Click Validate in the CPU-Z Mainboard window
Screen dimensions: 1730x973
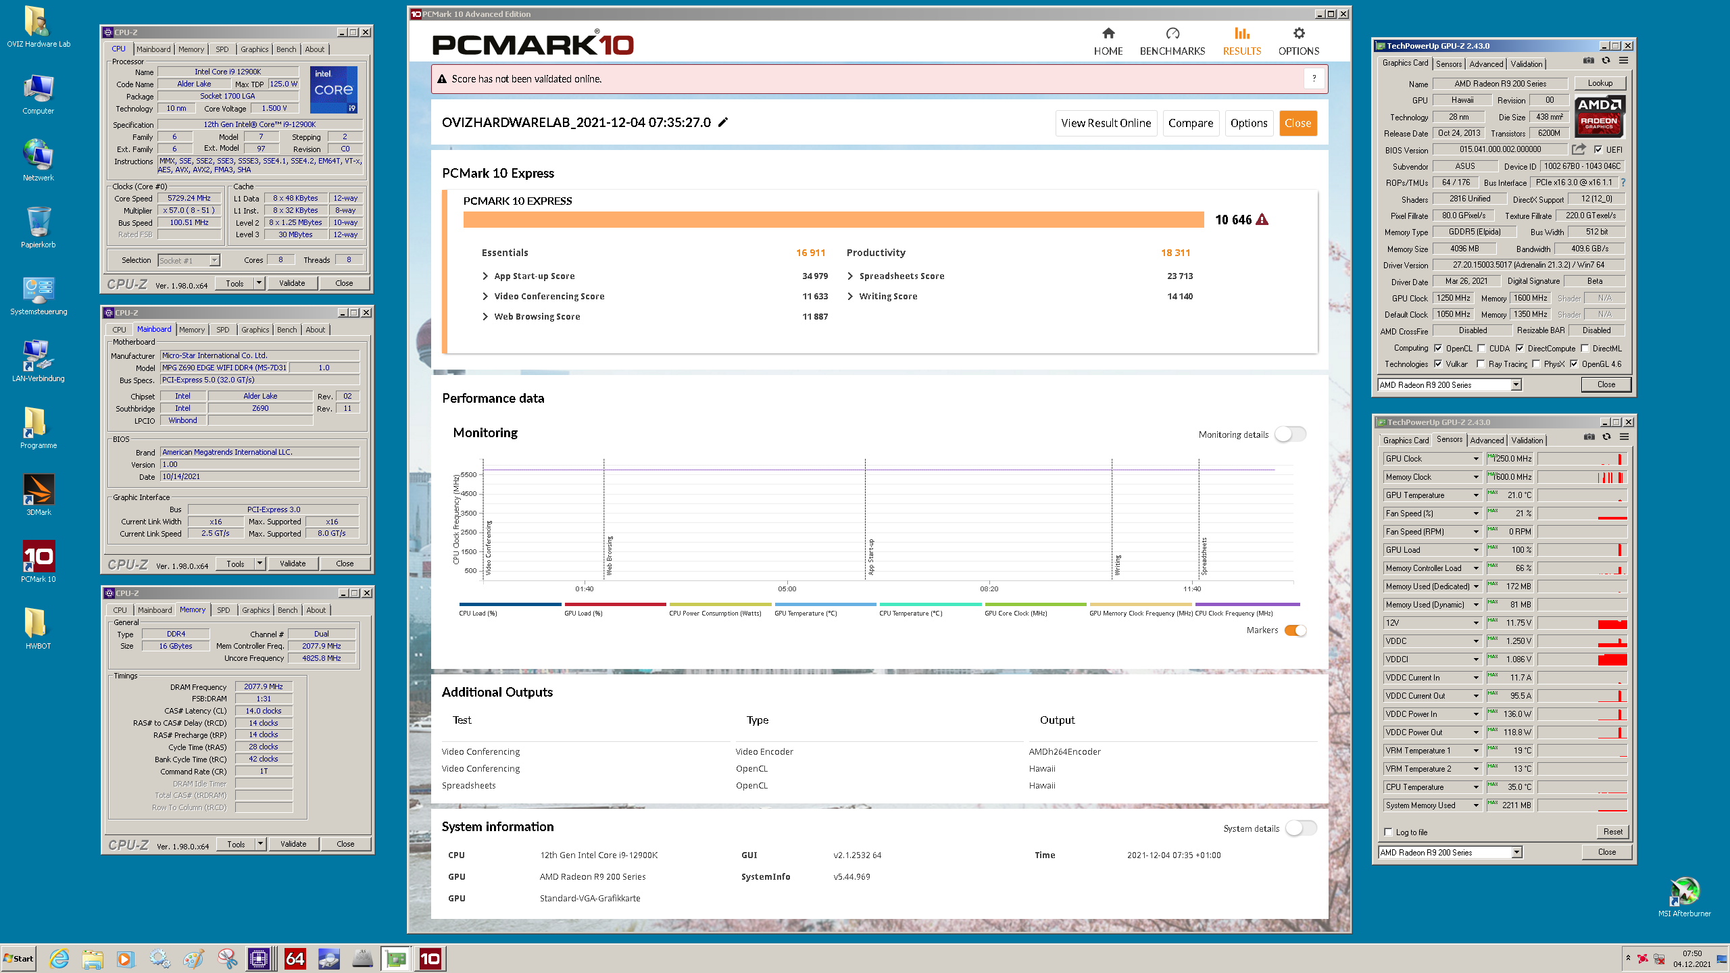[x=293, y=564]
